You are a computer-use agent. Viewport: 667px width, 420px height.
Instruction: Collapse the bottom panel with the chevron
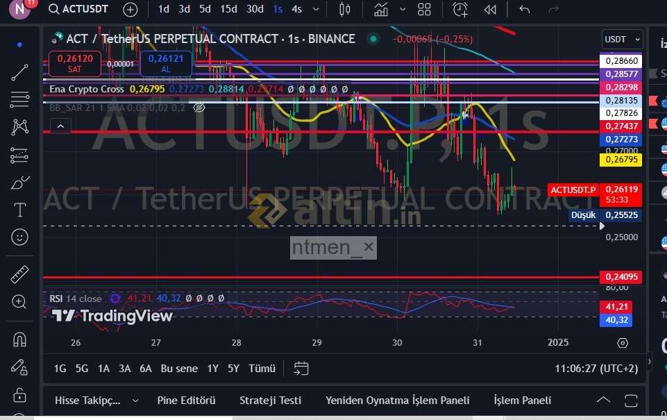click(x=603, y=400)
